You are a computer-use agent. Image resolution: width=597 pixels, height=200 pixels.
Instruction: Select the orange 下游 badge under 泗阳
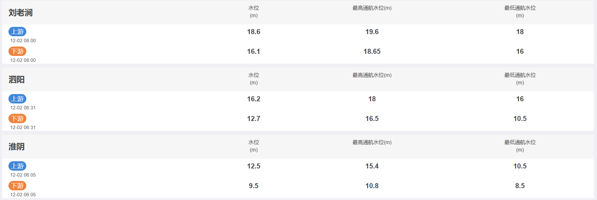click(x=17, y=118)
